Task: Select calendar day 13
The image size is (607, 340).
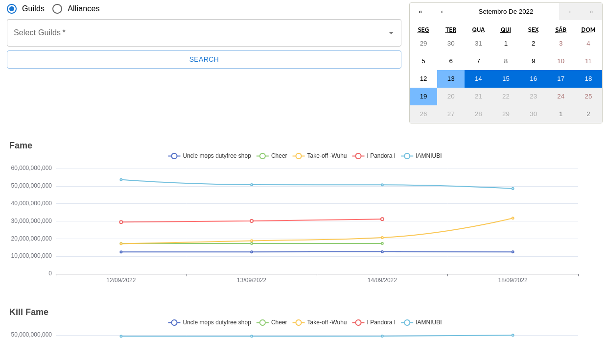Action: point(451,79)
